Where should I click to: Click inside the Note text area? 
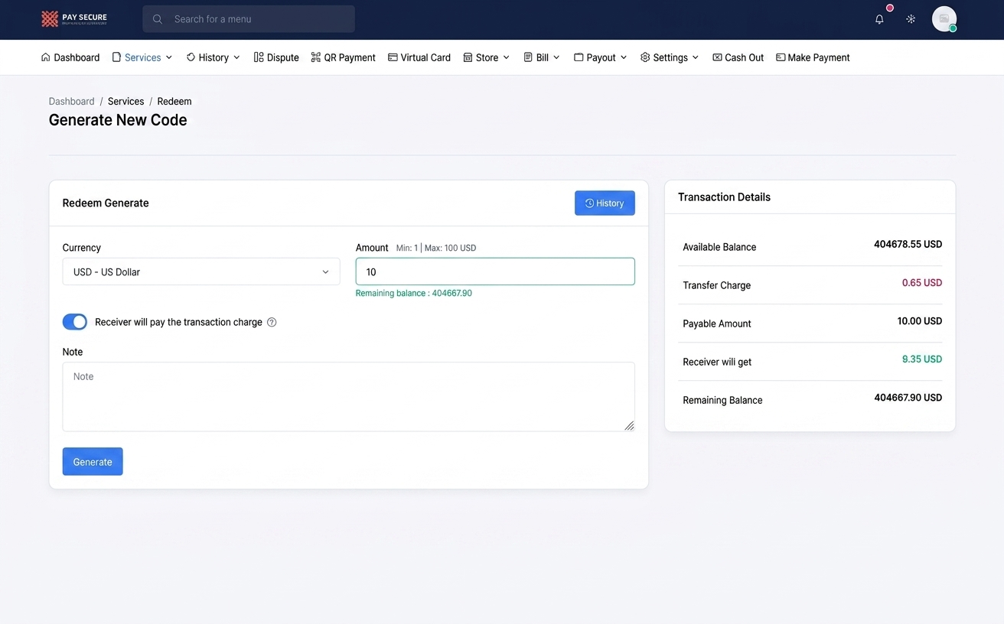click(348, 396)
